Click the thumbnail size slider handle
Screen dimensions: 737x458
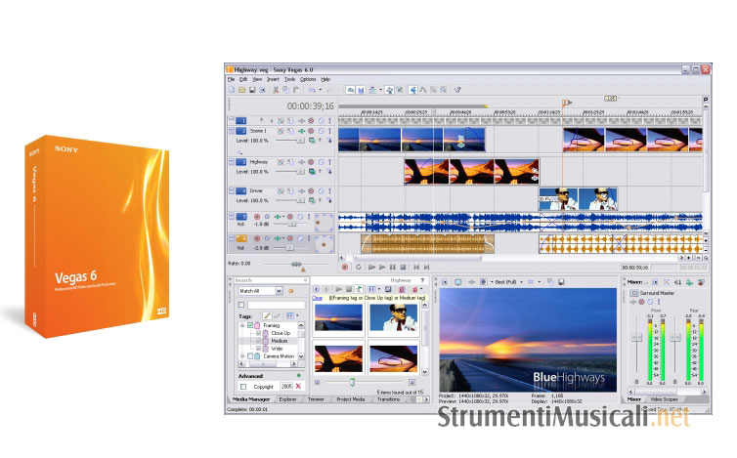pyautogui.click(x=352, y=382)
